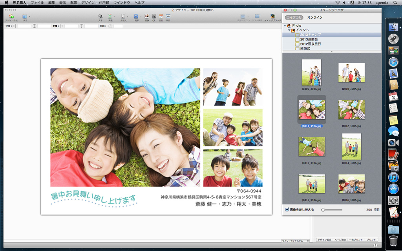This screenshot has width=402, height=251.
Task: Select the 2013運動会 event row
Action: click(332, 40)
